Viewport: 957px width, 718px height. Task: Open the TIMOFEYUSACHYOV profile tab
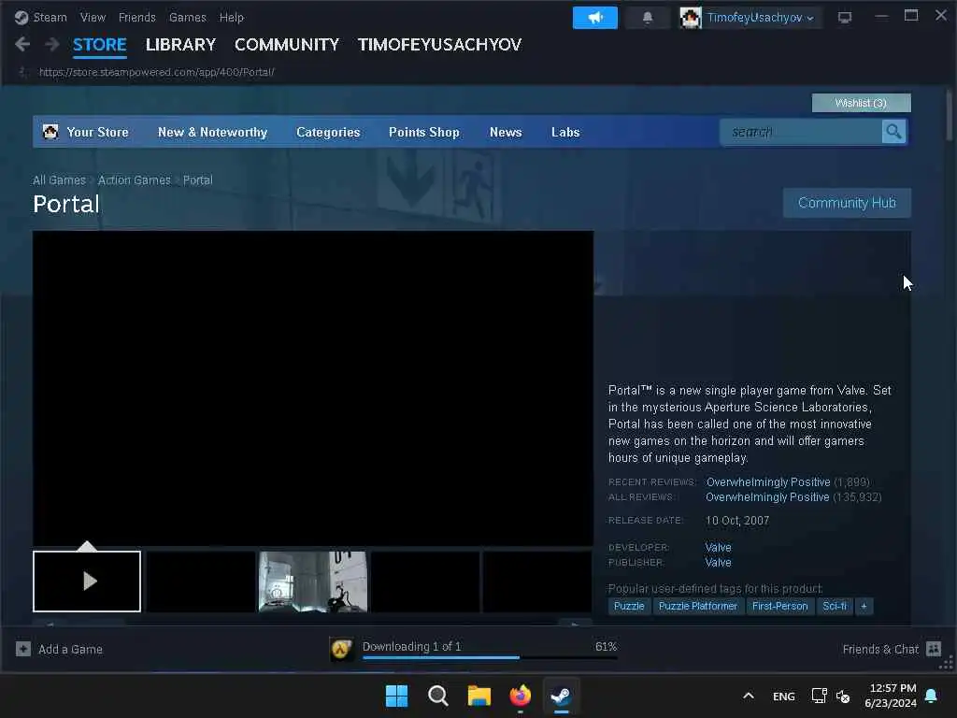(x=439, y=45)
